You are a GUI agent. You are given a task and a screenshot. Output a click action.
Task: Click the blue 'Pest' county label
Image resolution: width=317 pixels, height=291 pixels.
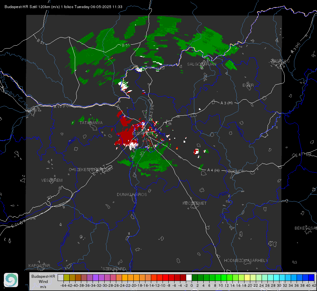point(223,195)
